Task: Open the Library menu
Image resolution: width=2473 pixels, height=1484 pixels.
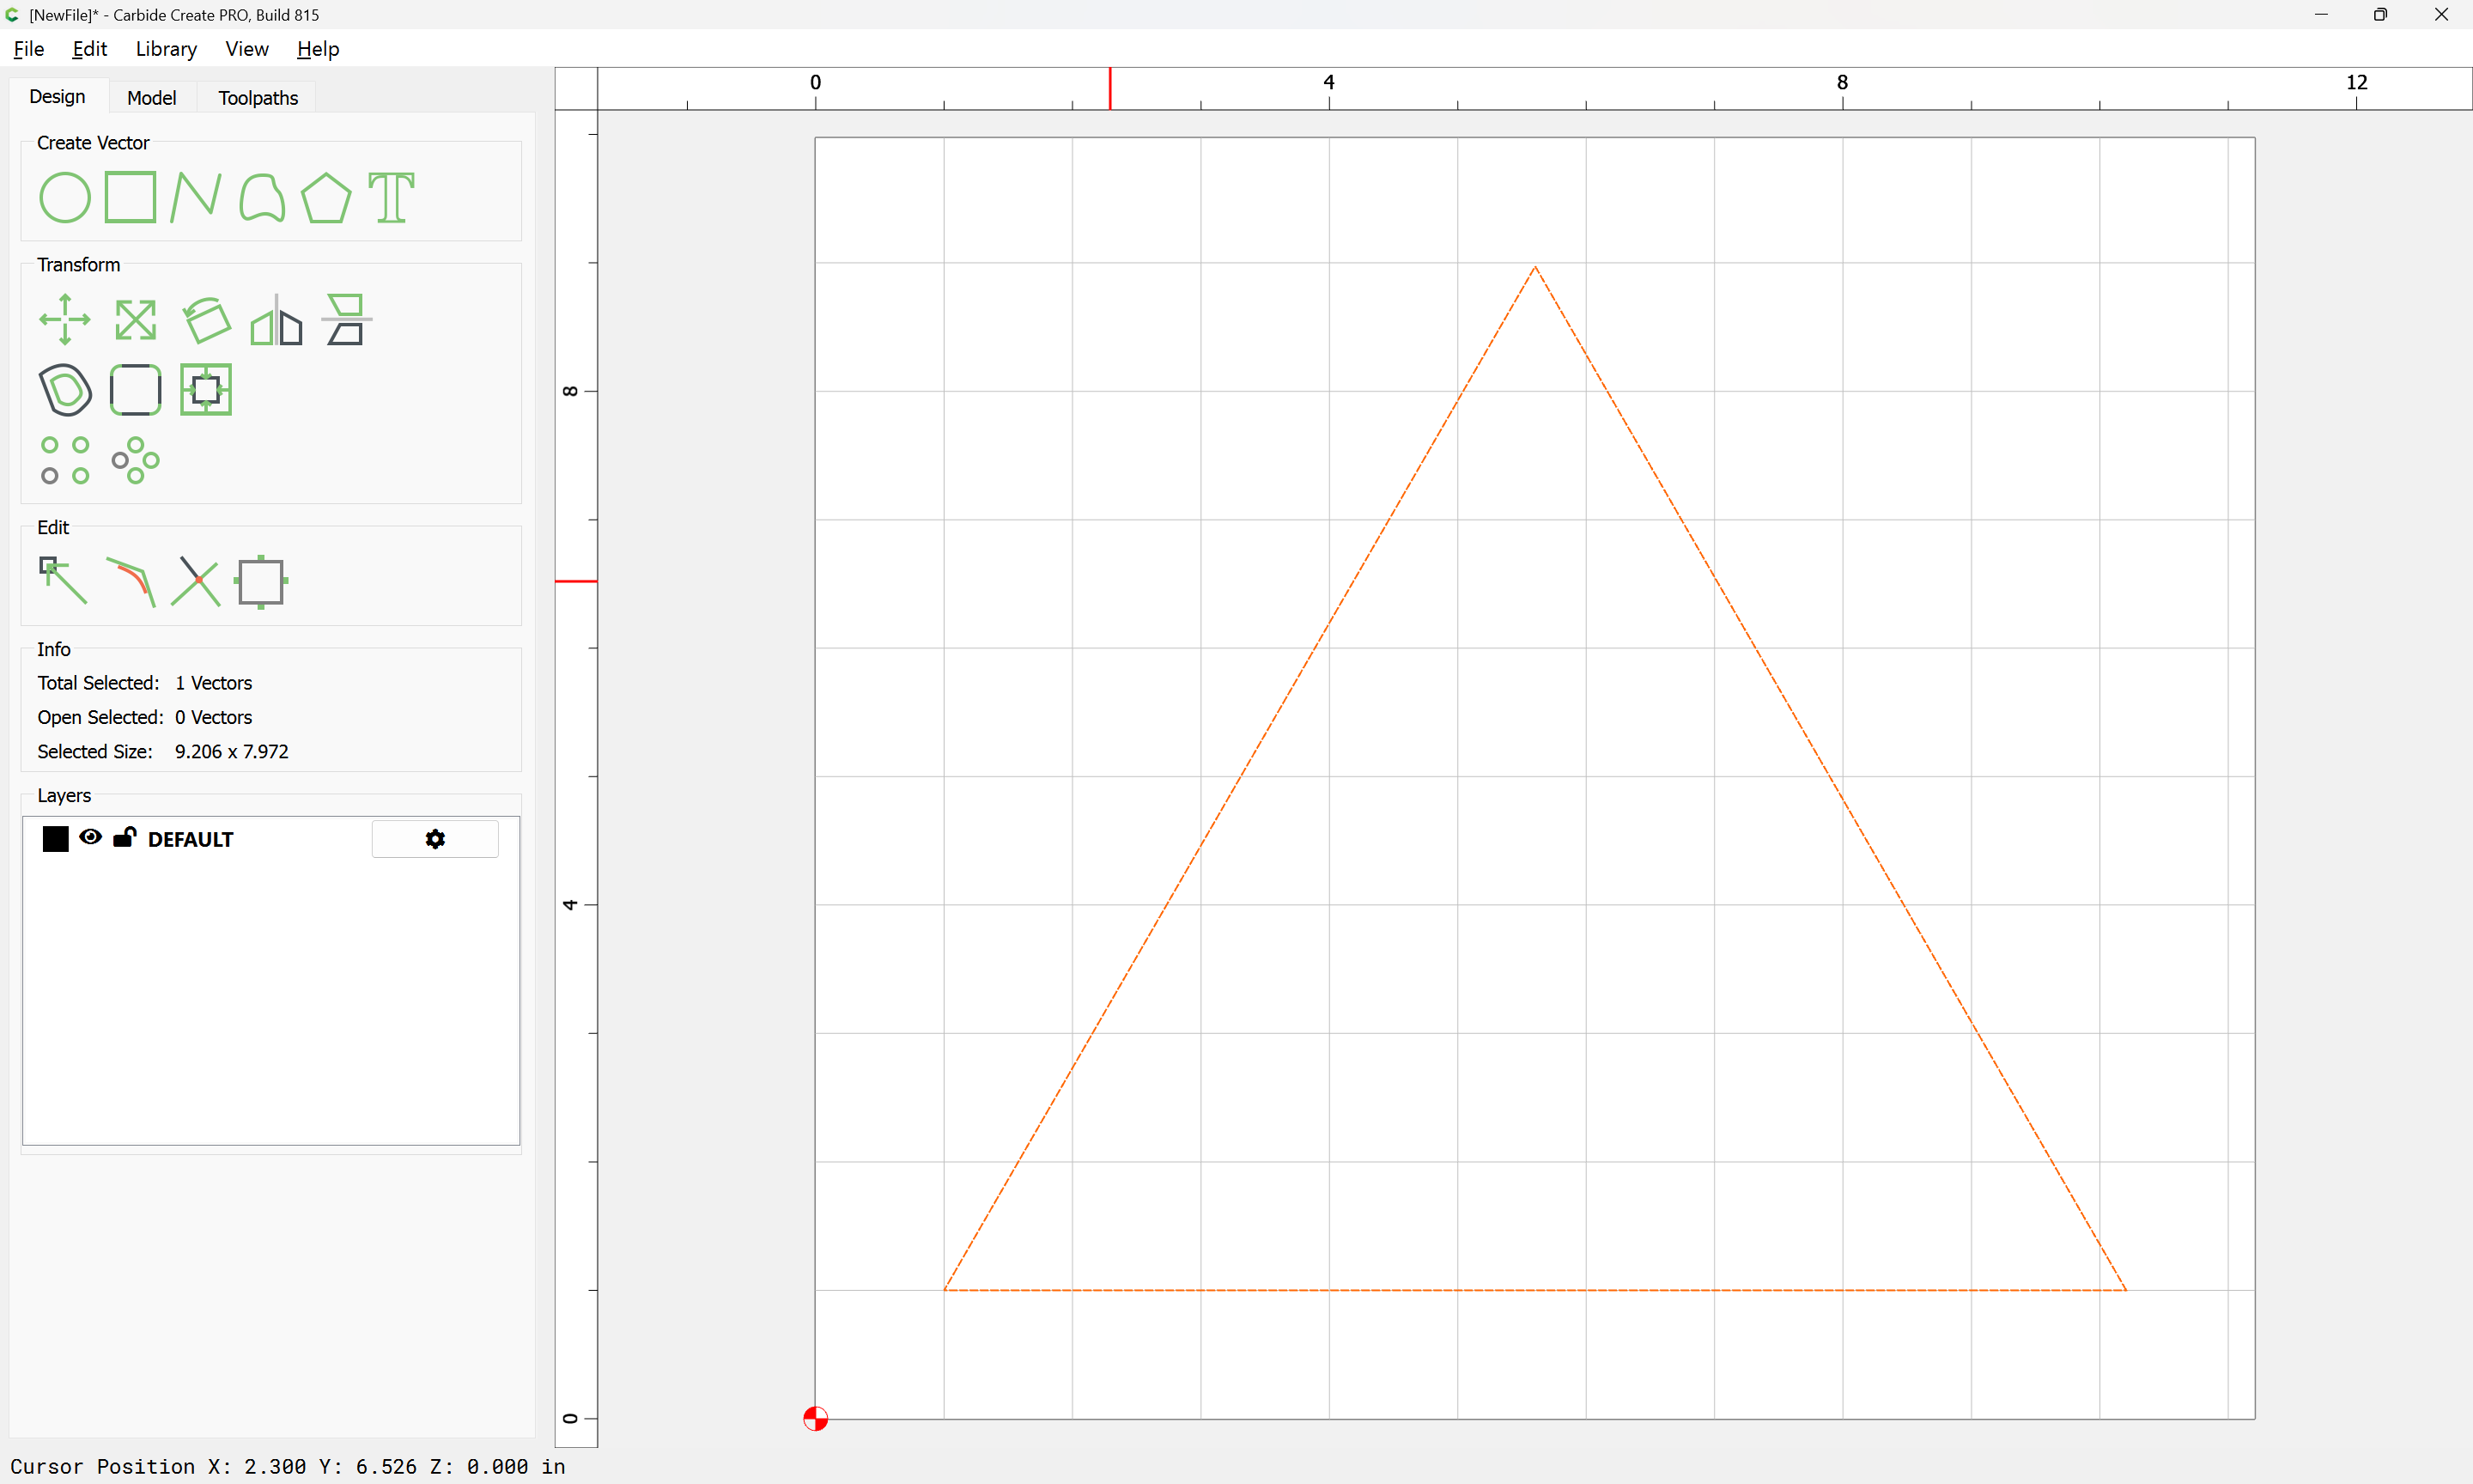Action: 166,48
